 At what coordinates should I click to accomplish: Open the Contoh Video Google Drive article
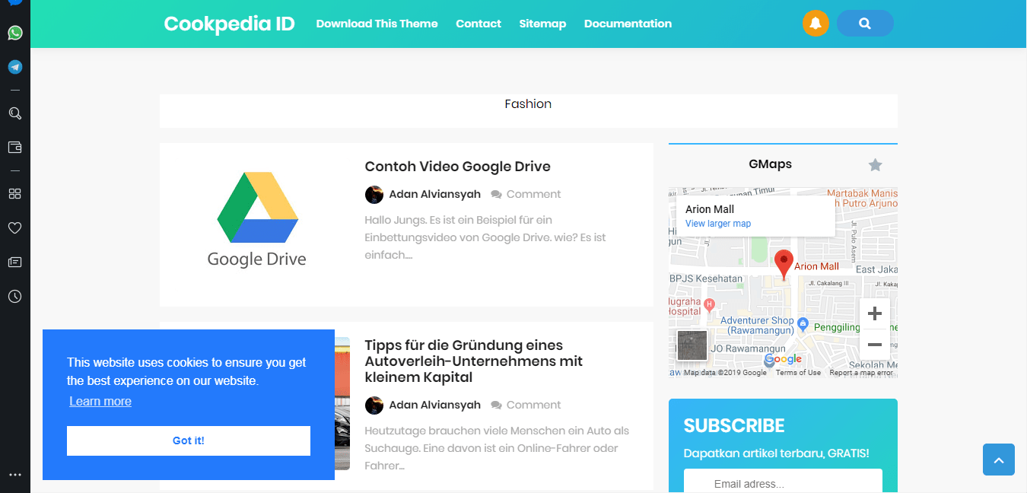457,167
